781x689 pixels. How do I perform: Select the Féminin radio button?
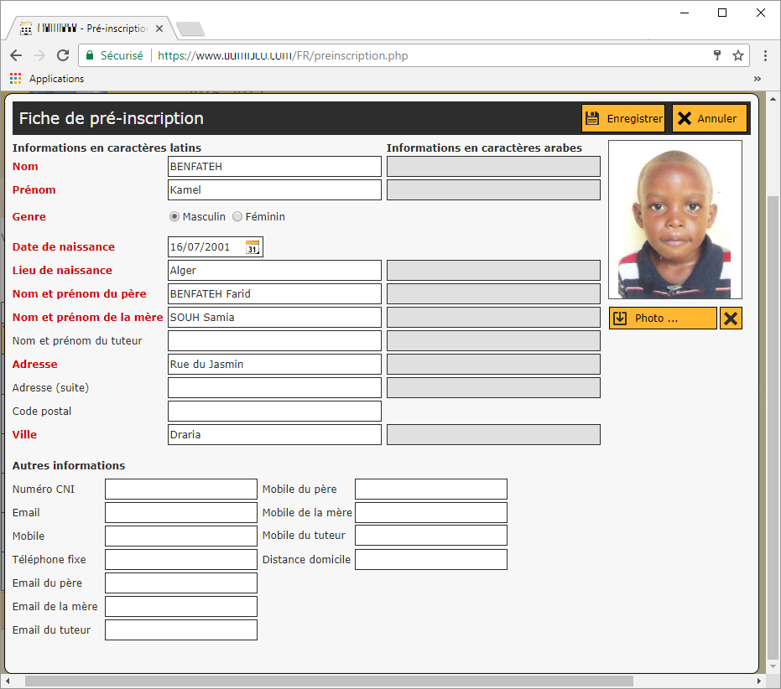[237, 216]
